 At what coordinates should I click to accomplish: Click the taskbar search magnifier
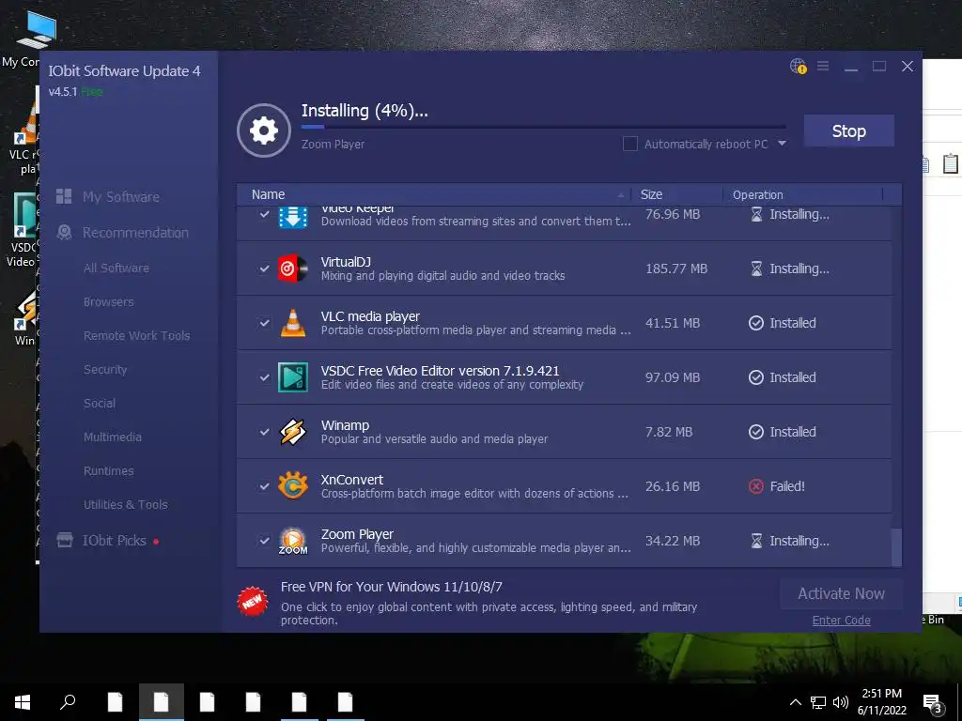pyautogui.click(x=68, y=702)
